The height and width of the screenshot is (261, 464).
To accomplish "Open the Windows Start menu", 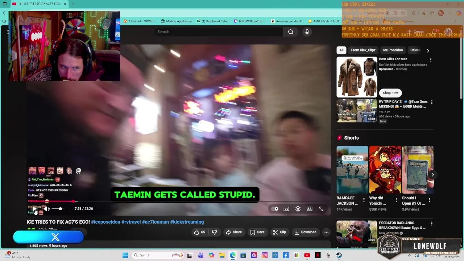I will (x=125, y=255).
